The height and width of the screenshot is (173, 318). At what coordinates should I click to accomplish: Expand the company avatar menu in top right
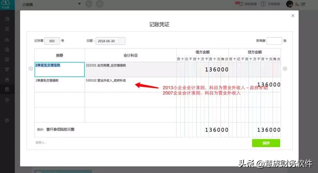(x=289, y=4)
